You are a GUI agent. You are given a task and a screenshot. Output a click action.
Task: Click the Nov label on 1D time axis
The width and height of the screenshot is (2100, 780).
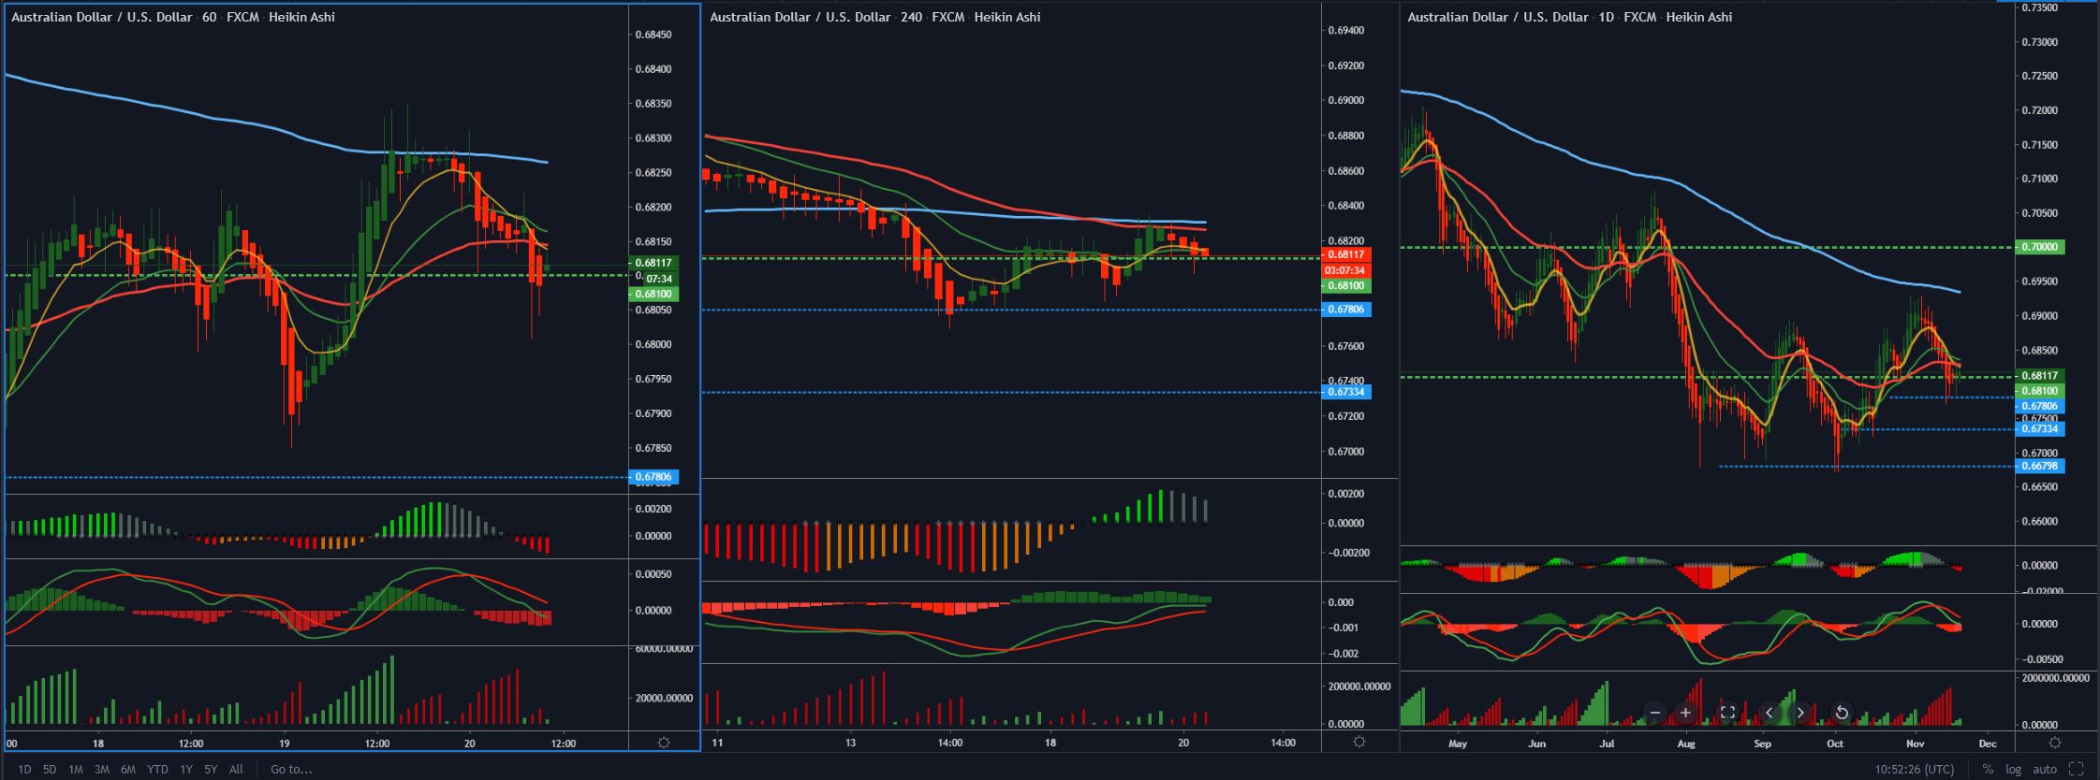1915,744
